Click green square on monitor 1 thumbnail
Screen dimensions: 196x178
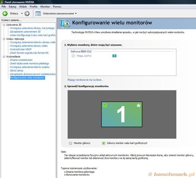point(105,105)
